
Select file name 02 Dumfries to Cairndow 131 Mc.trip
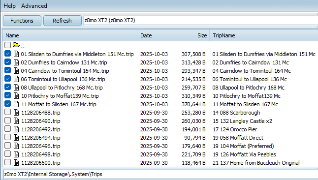point(64,62)
